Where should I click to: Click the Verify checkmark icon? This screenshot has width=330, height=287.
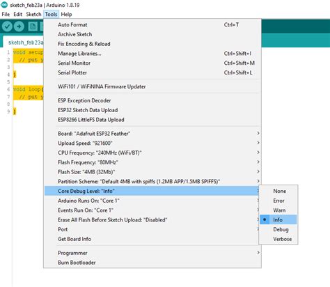[7, 26]
